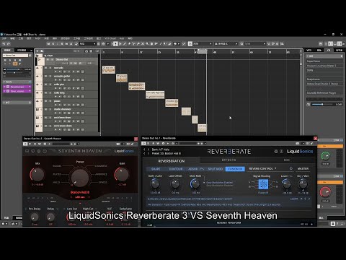Image resolution: width=346 pixels, height=260 pixels.
Task: Bypass the second purple insert slot
Action: pos(4,91)
